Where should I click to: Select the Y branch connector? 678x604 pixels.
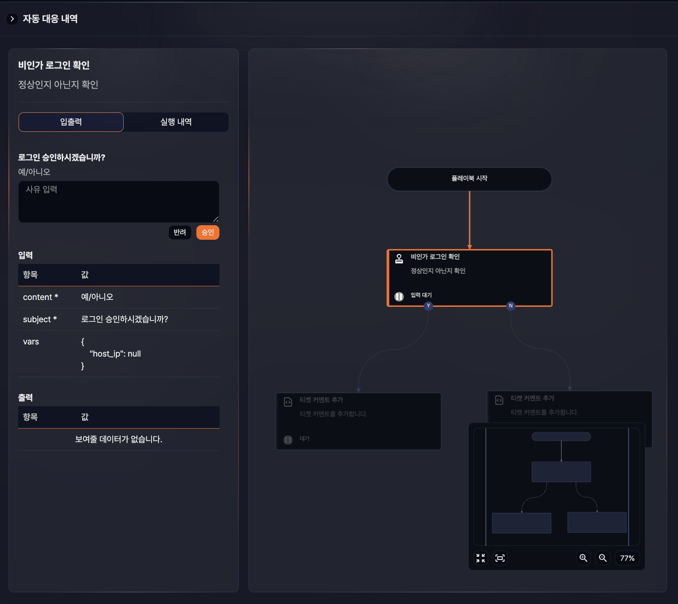tap(428, 306)
